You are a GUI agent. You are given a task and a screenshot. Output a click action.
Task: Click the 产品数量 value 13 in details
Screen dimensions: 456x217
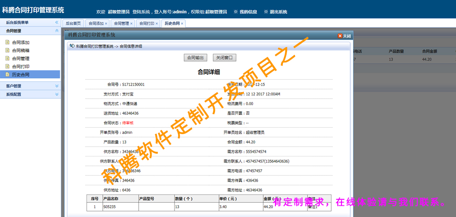tap(124, 142)
